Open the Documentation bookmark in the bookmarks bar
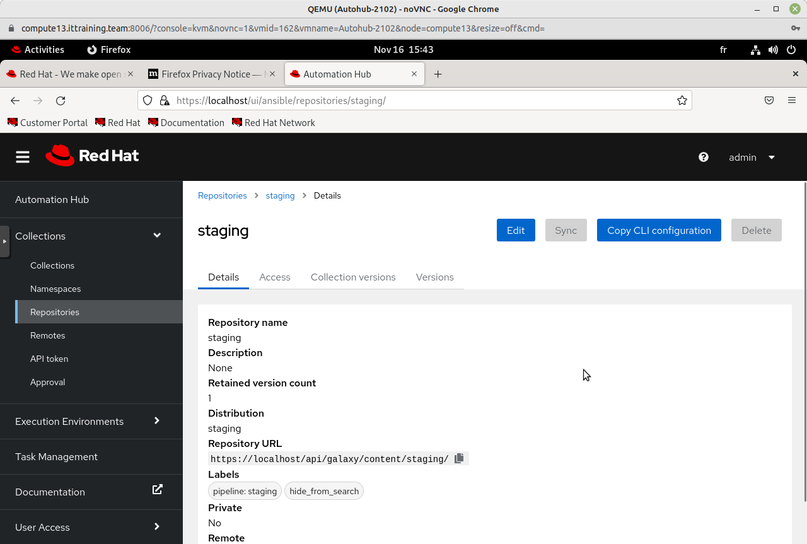 (186, 122)
